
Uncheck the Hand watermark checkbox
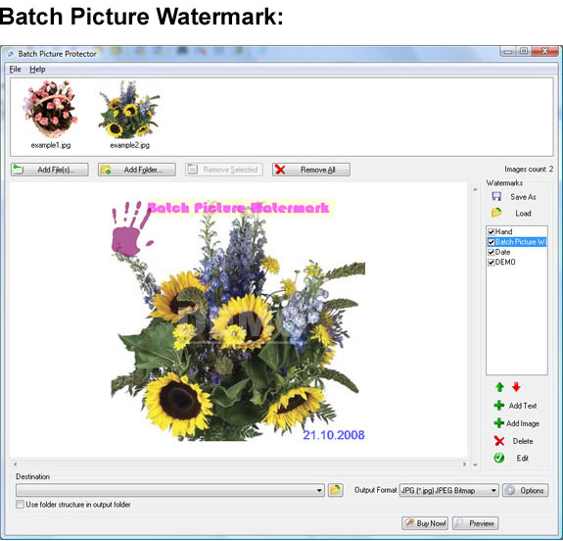pos(492,232)
